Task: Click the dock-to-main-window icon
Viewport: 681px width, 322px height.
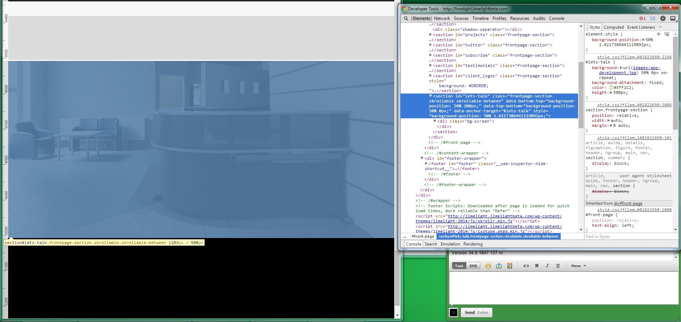Action: 672,18
